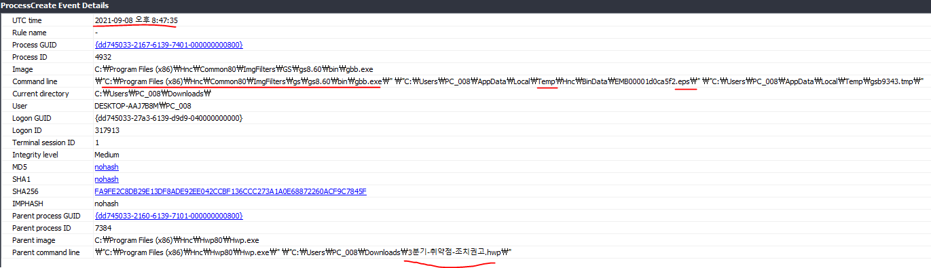Select the Parent command line value

tap(303, 252)
